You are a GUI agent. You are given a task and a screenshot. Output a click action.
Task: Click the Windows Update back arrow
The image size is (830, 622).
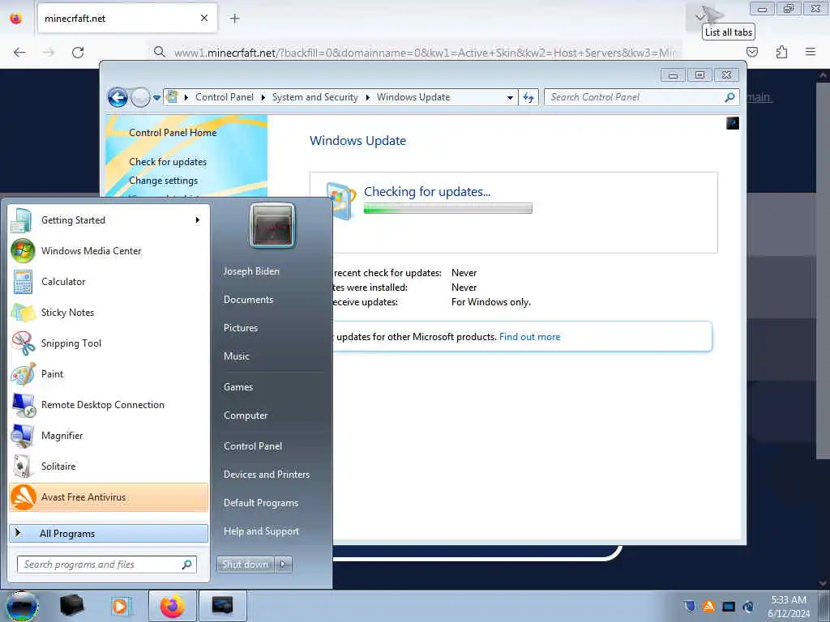point(118,97)
